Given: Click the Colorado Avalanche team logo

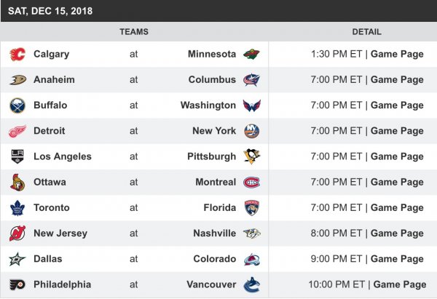Looking at the screenshot, I should 251,259.
